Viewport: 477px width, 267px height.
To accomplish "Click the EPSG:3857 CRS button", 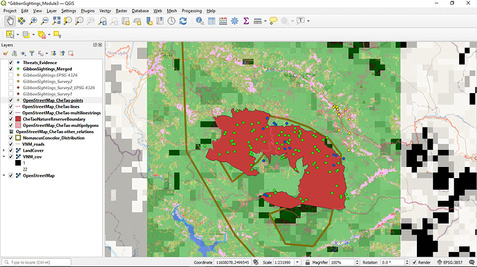I will point(449,262).
